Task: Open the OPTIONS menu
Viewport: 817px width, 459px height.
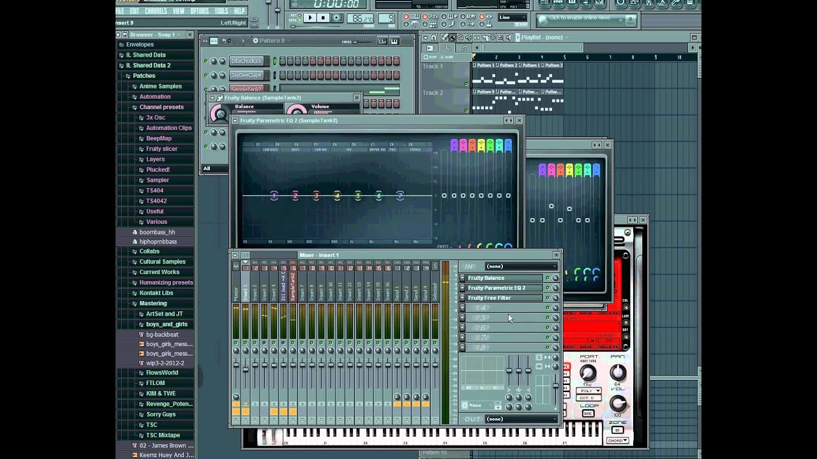Action: [x=199, y=11]
